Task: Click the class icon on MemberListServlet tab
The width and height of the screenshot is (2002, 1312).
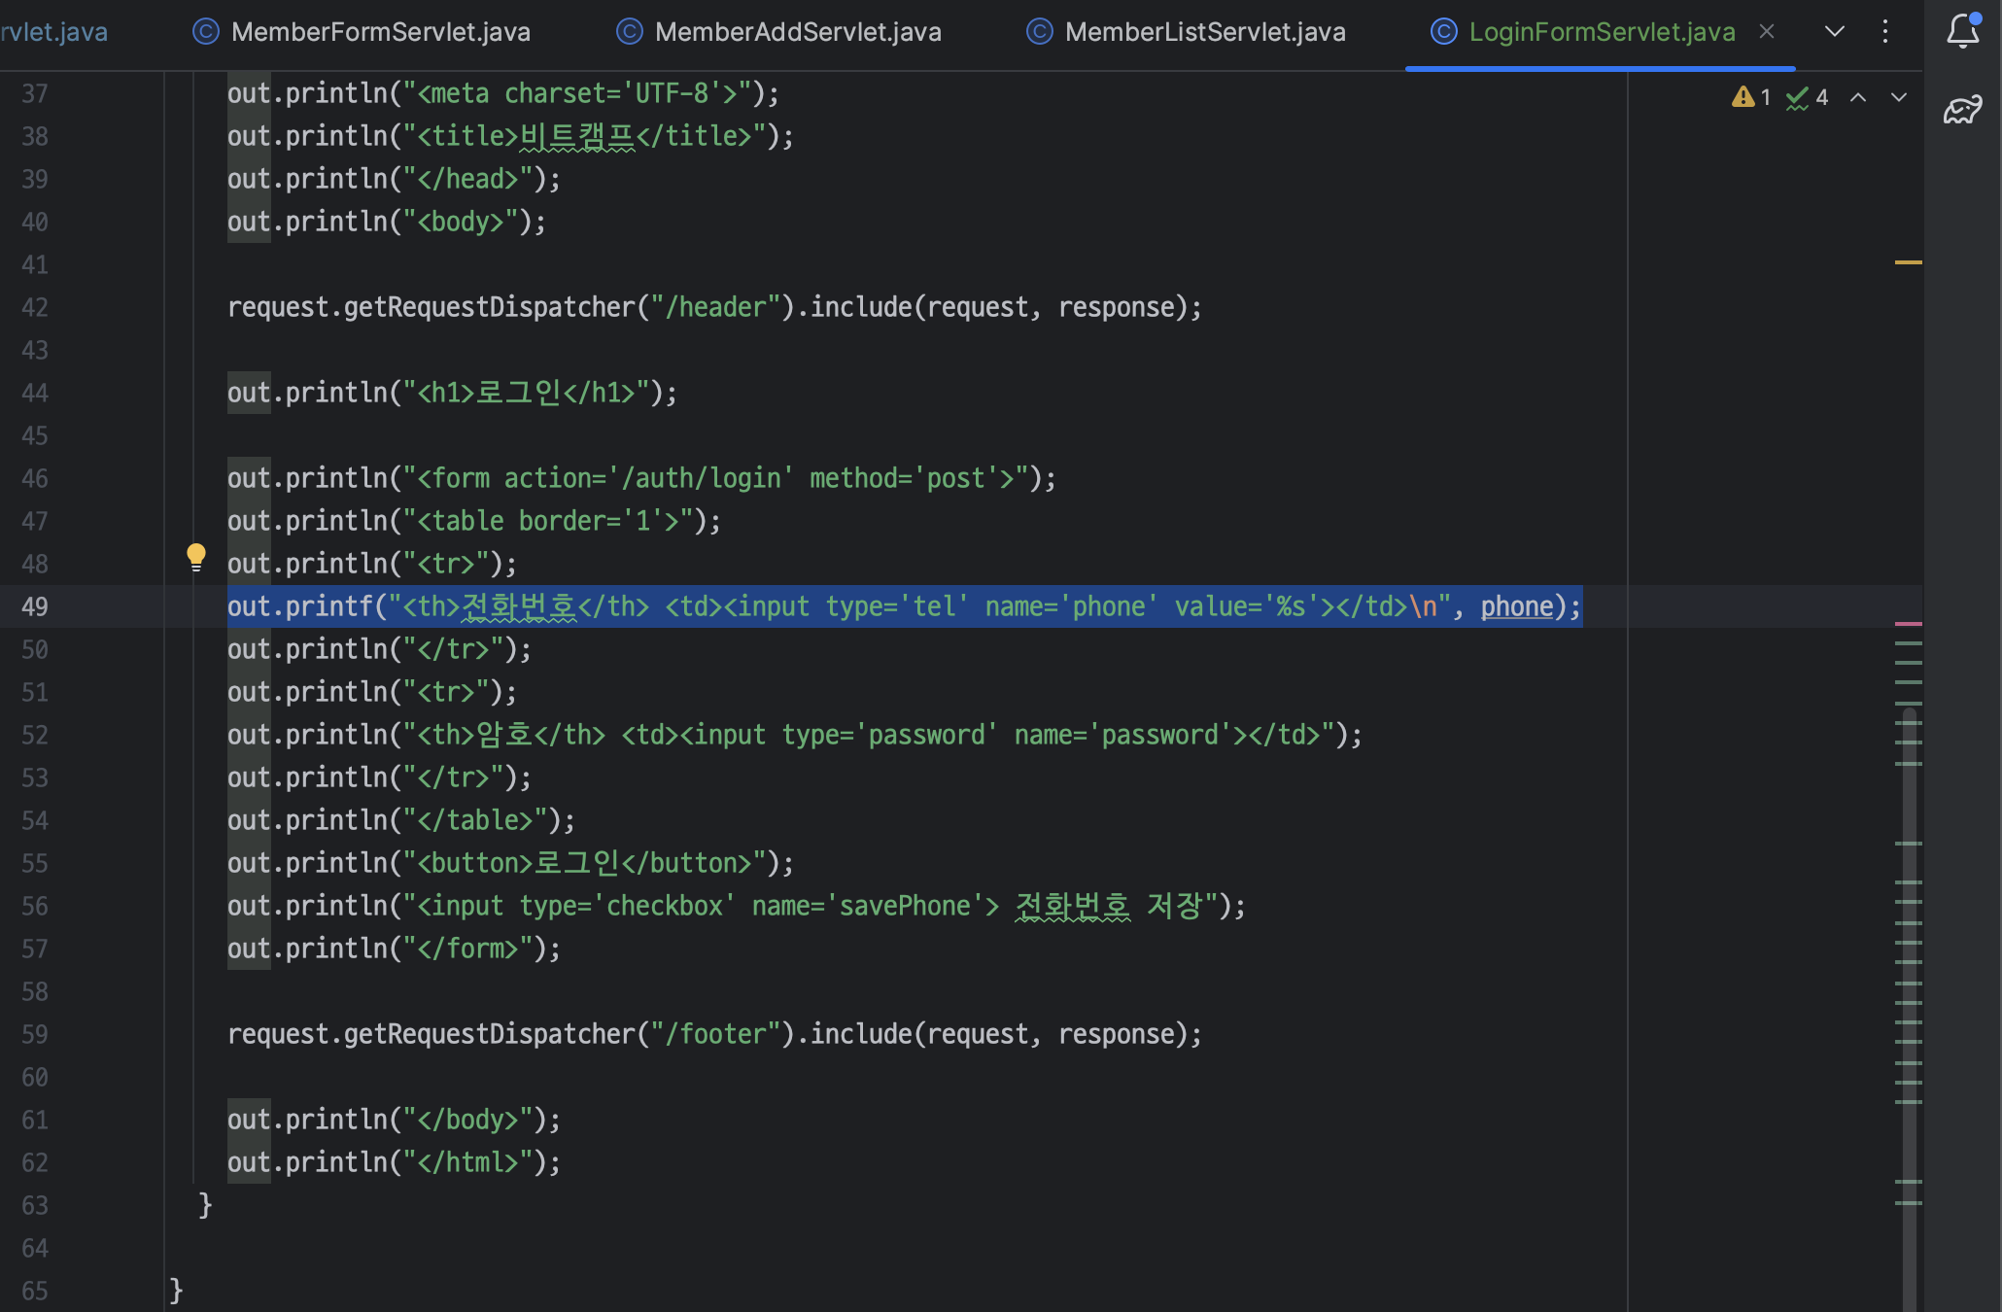Action: tap(1039, 32)
